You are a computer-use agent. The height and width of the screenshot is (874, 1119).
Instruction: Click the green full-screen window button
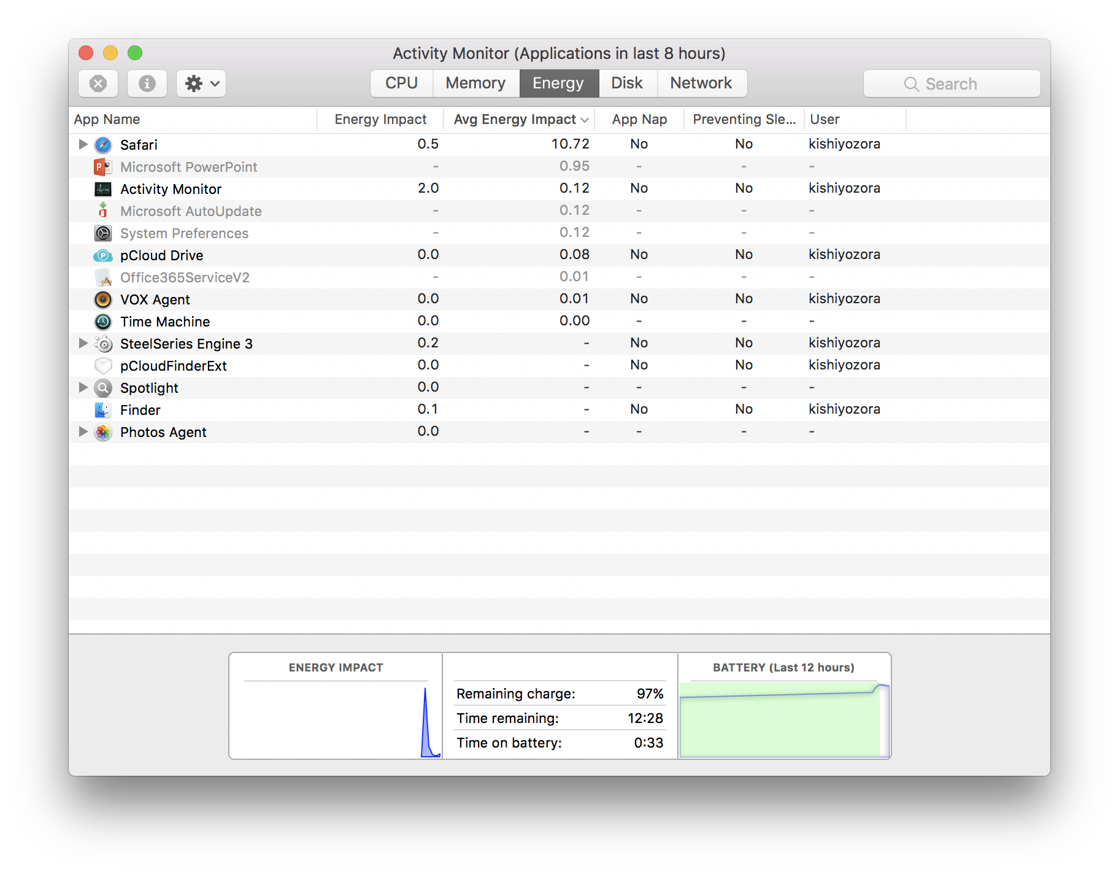coord(135,53)
